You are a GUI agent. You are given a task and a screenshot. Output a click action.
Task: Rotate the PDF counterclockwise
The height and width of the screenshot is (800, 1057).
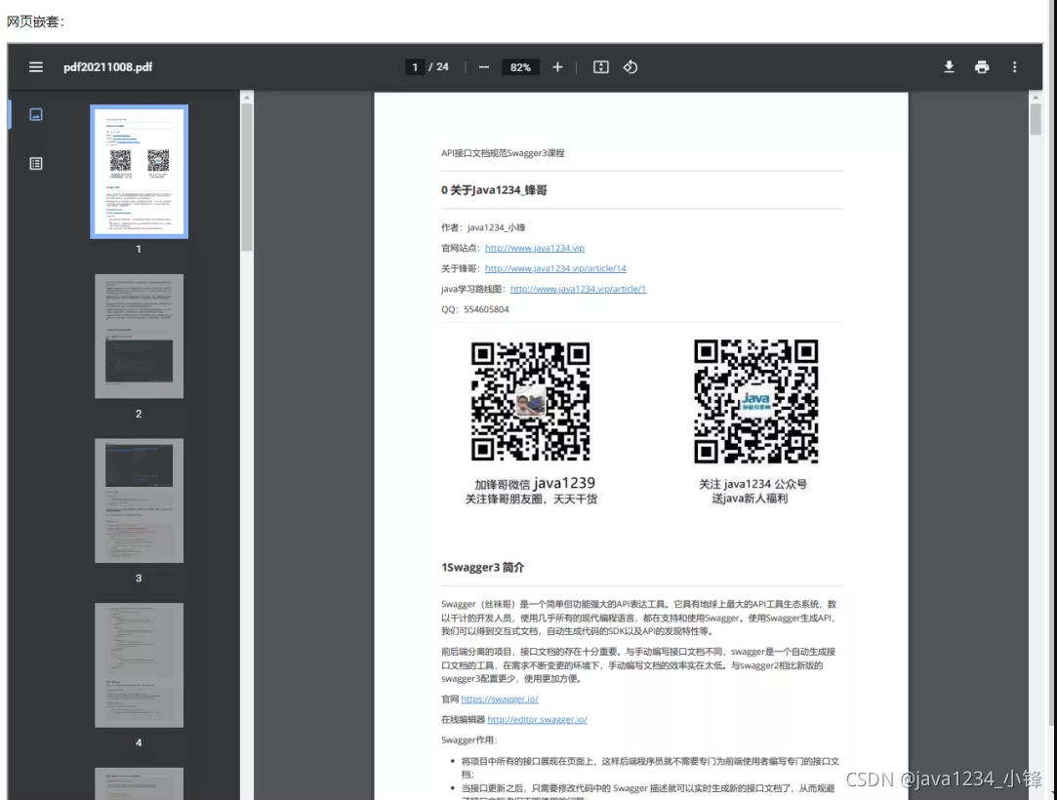630,66
